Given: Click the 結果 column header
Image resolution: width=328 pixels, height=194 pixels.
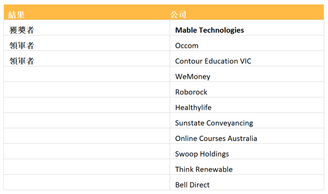Looking at the screenshot, I should tap(17, 15).
